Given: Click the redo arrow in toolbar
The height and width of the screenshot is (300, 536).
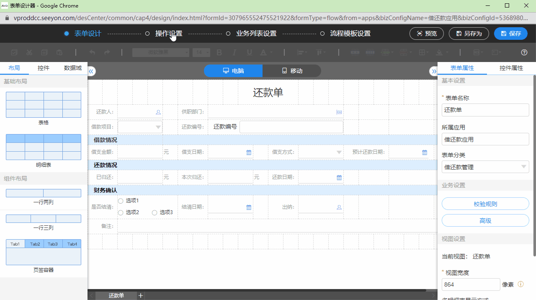Looking at the screenshot, I should pos(107,52).
